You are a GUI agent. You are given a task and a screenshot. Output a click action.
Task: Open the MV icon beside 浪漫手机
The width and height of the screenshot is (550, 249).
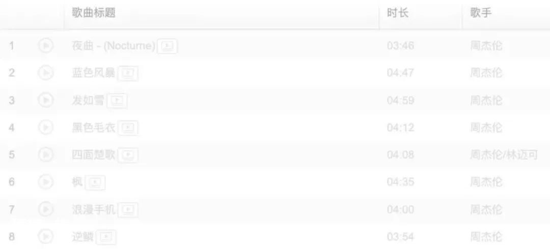pos(128,210)
